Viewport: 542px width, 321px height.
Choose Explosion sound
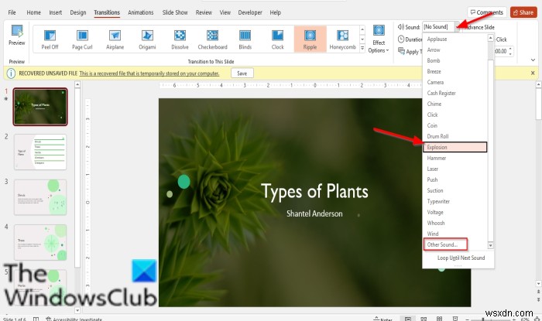[x=455, y=147]
